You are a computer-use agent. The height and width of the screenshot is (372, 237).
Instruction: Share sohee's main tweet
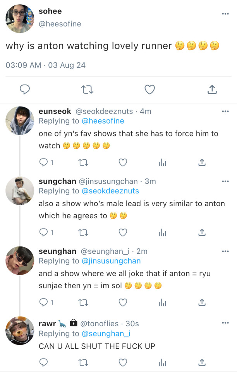tap(212, 90)
